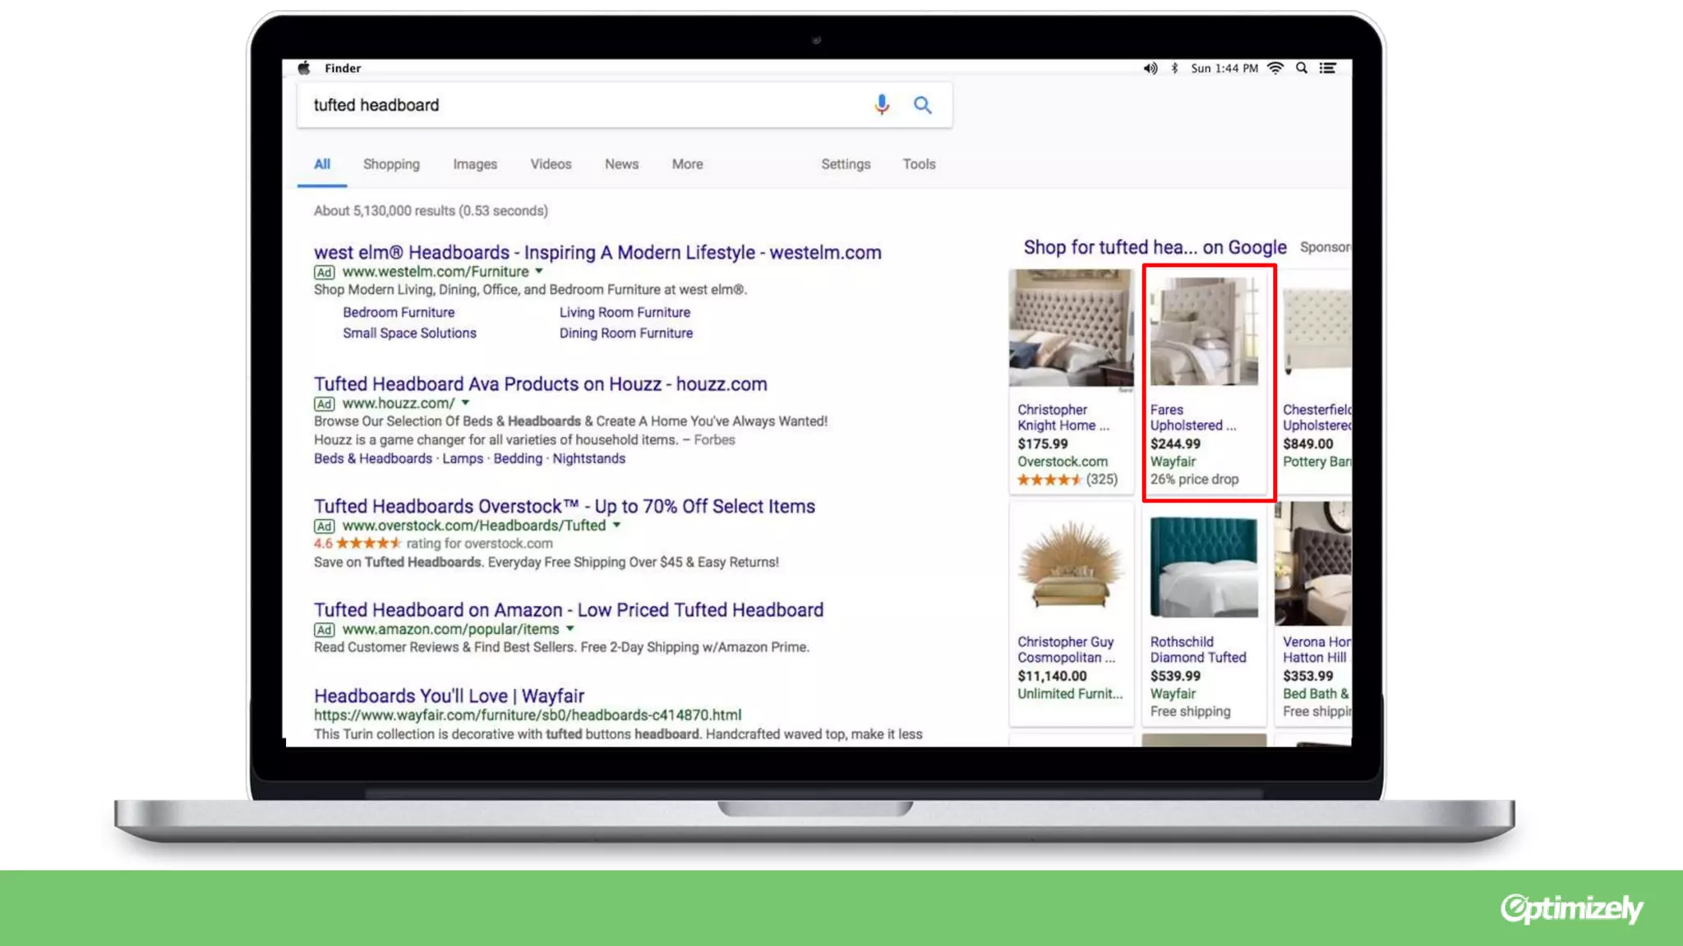Expand dropdown arrow beside amazon.com URL

(569, 628)
